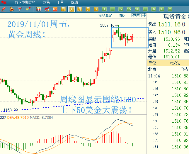Open the 交易 menu
The image size is (189, 154).
click(46, 2)
